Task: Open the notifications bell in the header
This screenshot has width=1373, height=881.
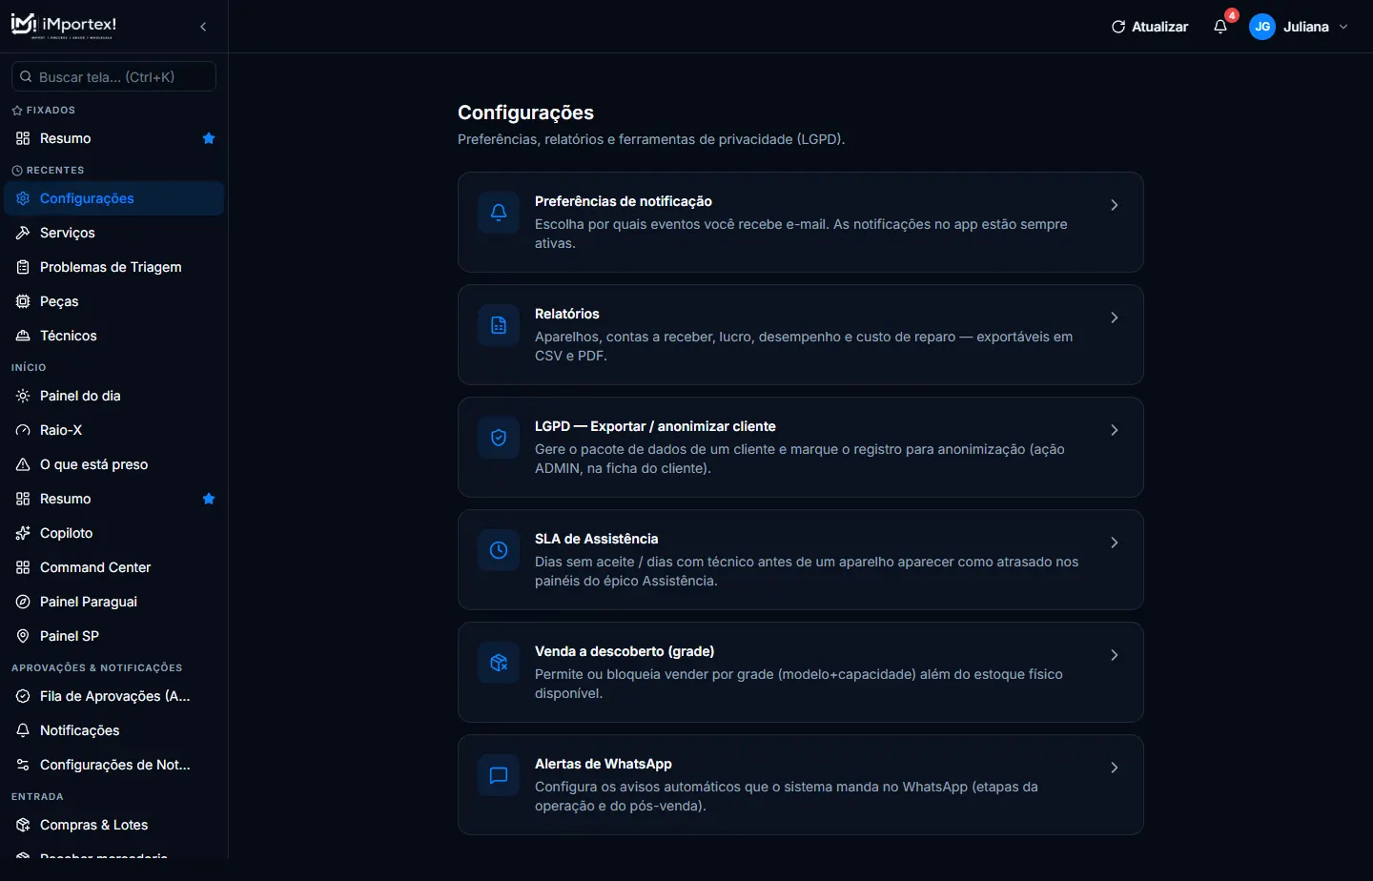Action: click(x=1220, y=27)
